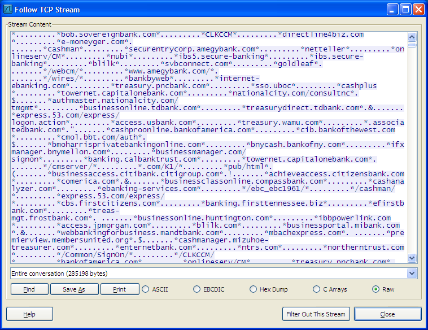Minimize the Follow TCP Stream window

pyautogui.click(x=392, y=10)
